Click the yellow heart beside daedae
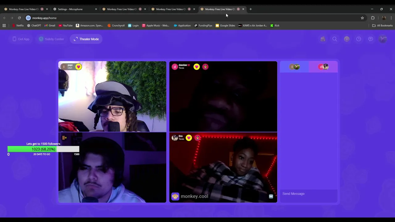 click(x=197, y=67)
